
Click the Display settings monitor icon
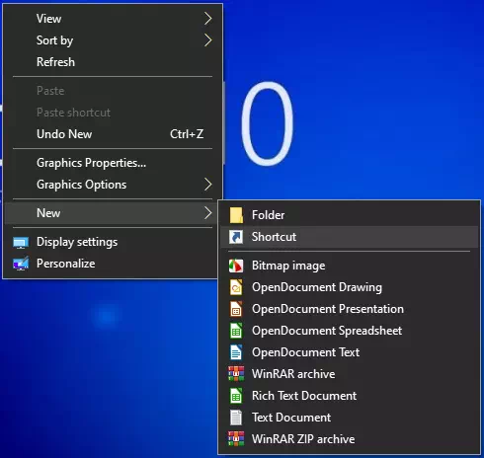[x=21, y=243]
